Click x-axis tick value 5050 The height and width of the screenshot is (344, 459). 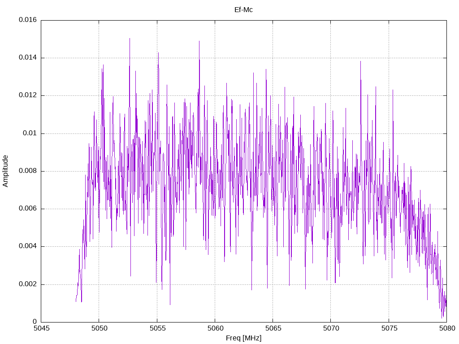[x=100, y=328]
